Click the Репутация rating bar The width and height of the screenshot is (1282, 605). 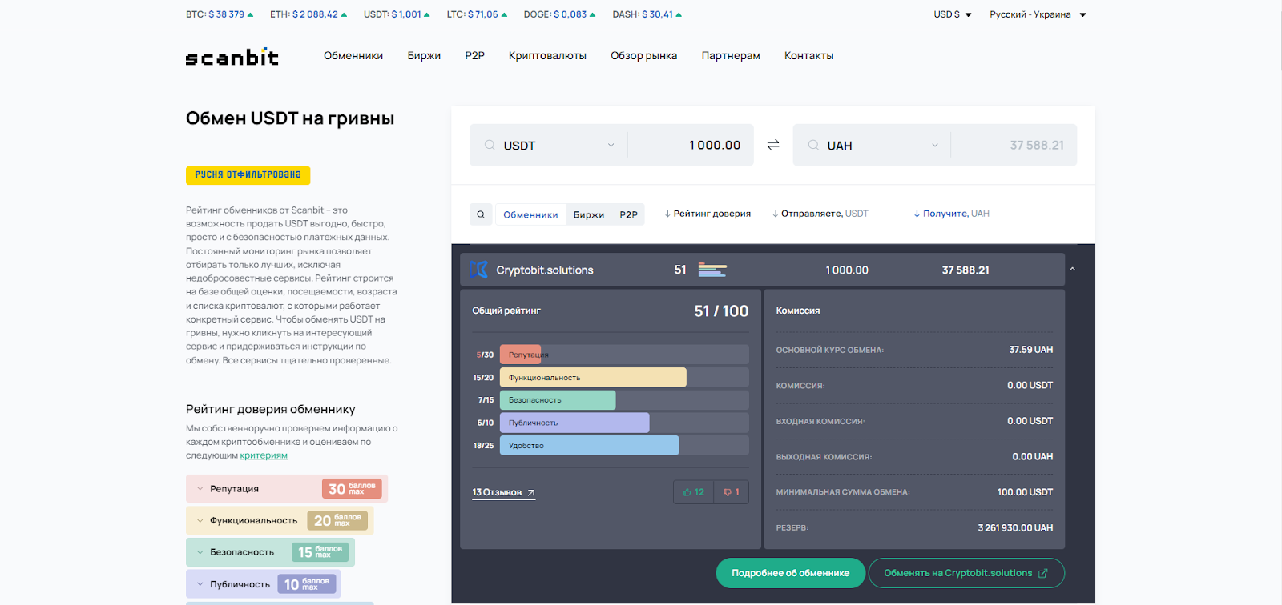click(624, 355)
